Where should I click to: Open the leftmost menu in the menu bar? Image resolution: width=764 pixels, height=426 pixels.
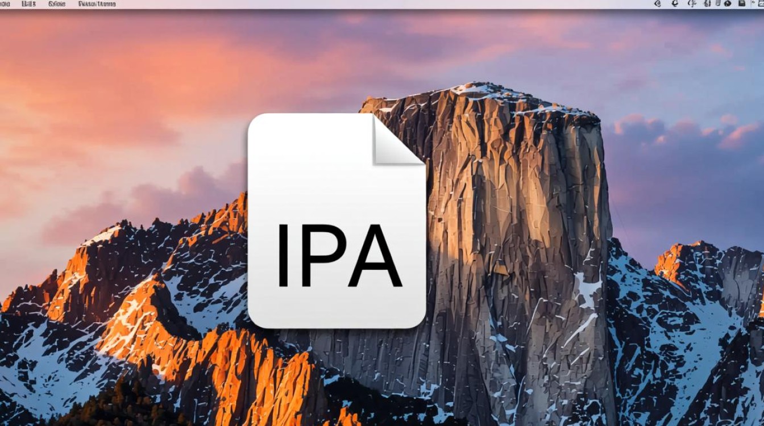point(5,3)
